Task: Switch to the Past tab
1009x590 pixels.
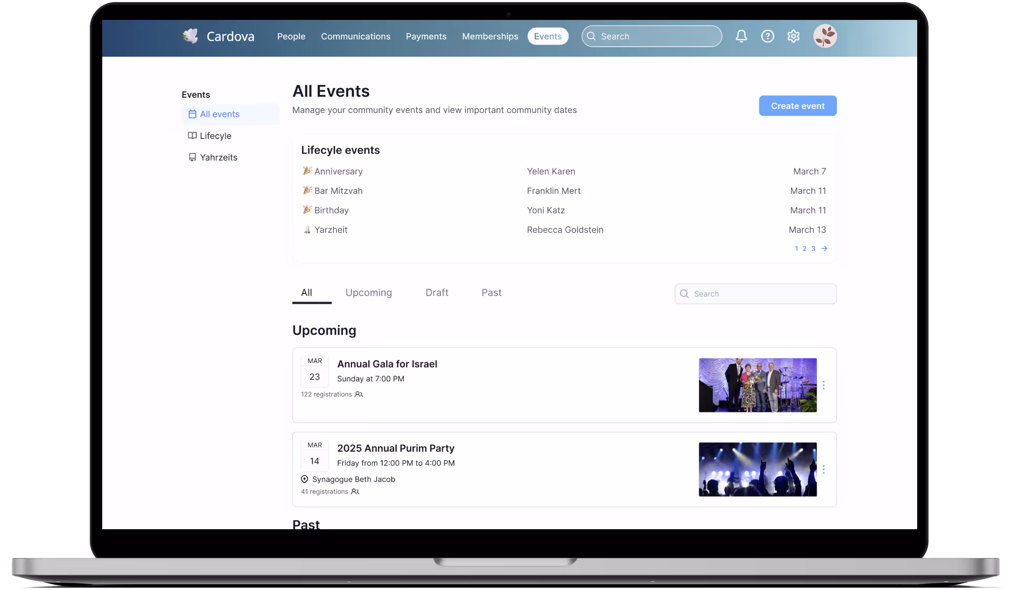Action: click(491, 293)
